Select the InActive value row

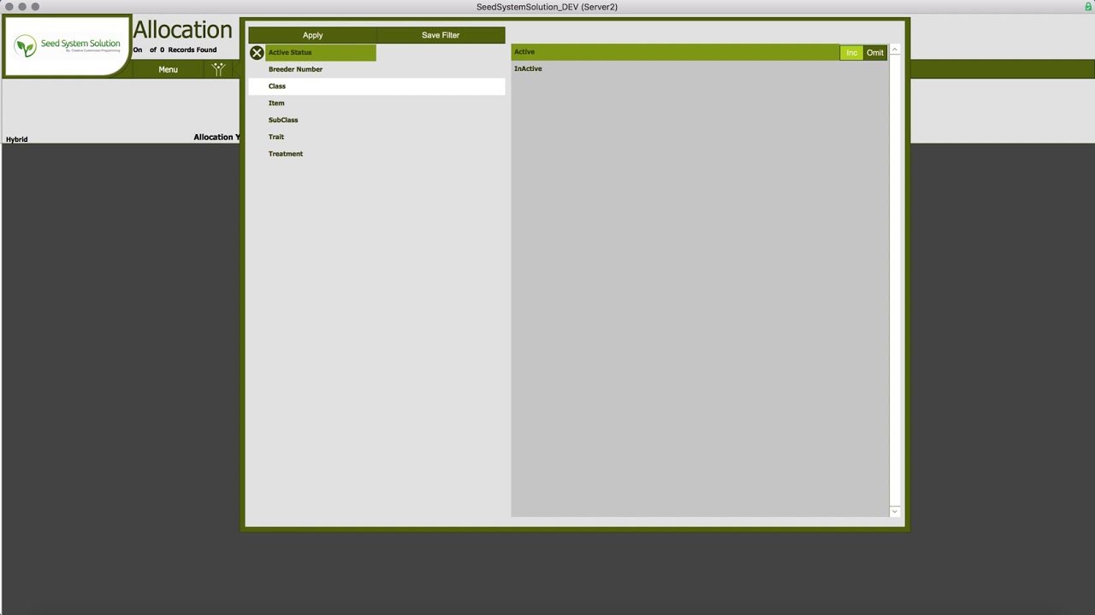700,68
